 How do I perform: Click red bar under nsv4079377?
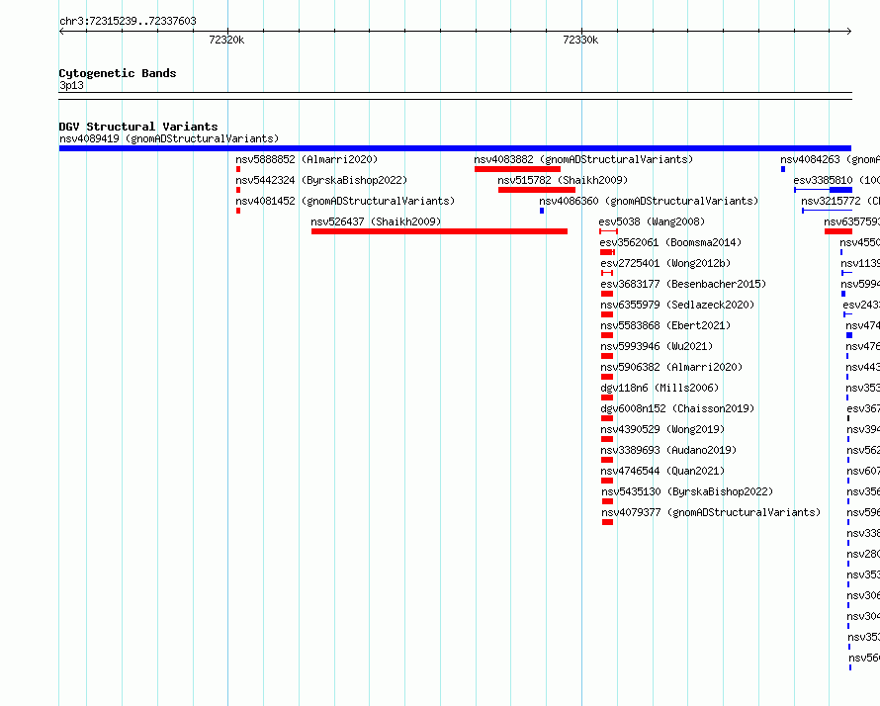click(608, 522)
